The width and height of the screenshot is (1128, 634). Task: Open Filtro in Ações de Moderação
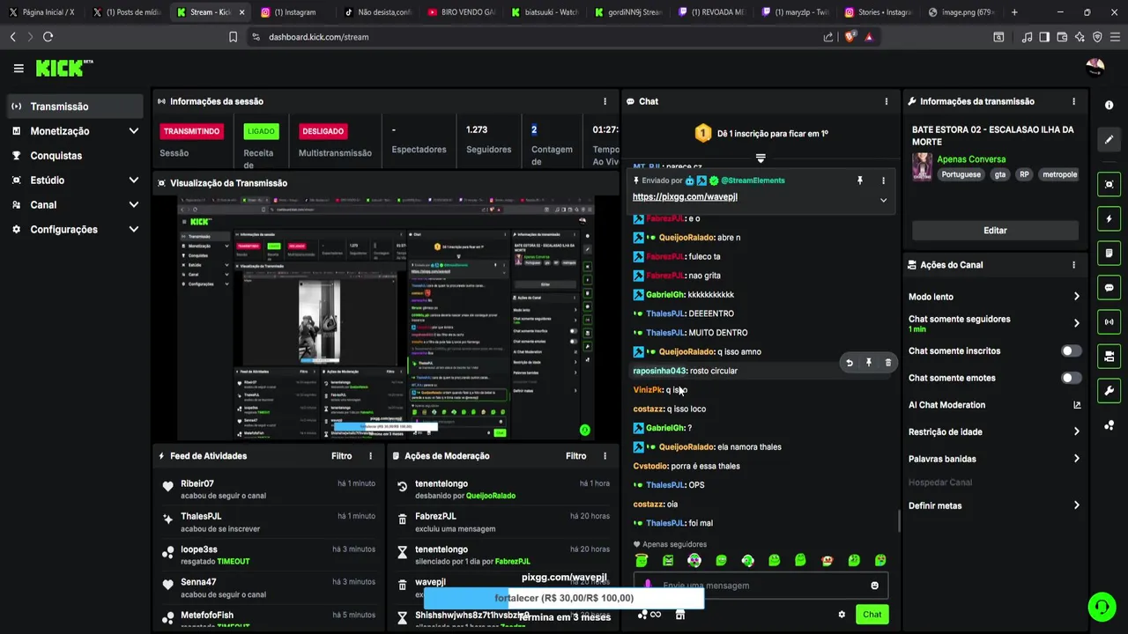[x=576, y=456]
